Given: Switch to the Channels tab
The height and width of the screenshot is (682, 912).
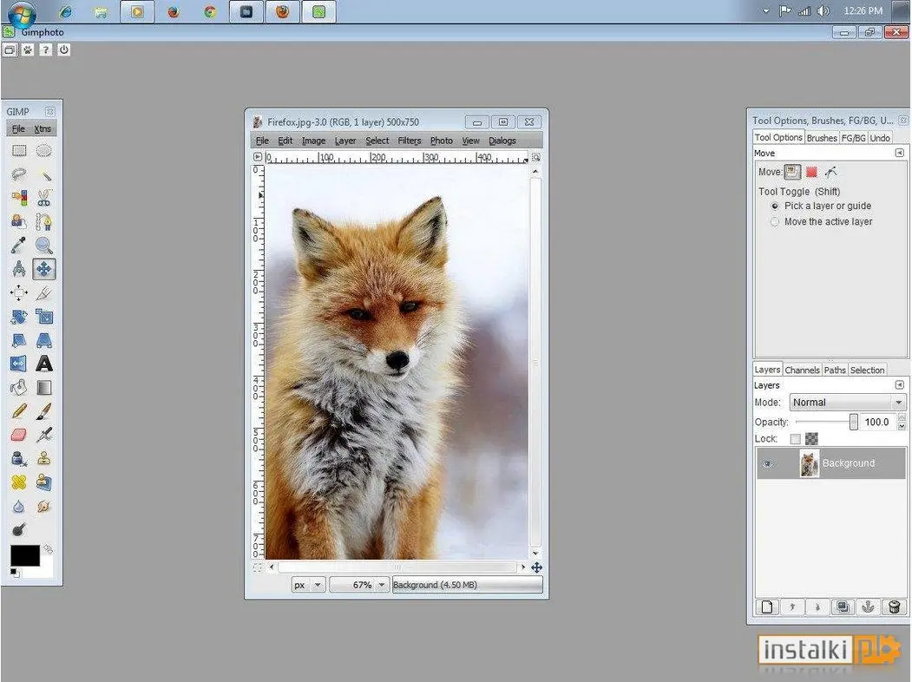Looking at the screenshot, I should click(x=802, y=370).
